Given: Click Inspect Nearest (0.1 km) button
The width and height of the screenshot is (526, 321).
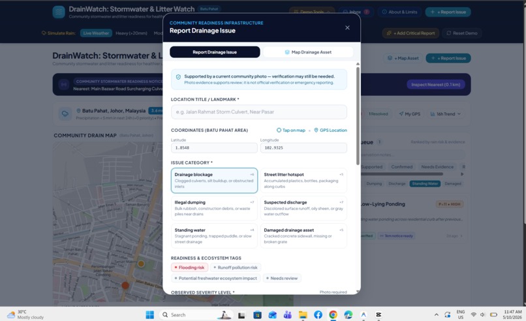Looking at the screenshot, I should point(435,85).
